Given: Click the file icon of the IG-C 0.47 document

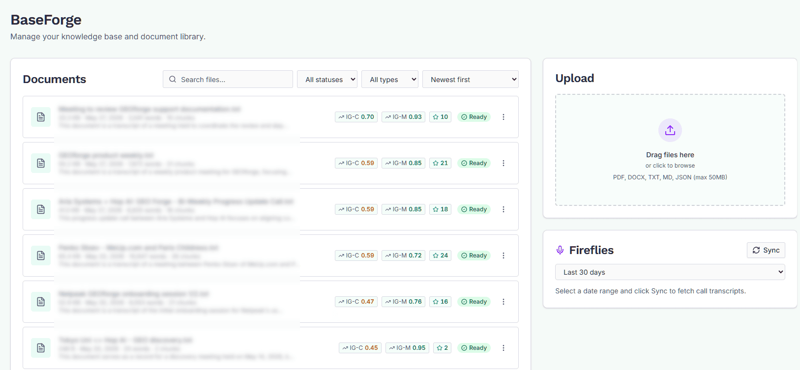Looking at the screenshot, I should point(41,302).
